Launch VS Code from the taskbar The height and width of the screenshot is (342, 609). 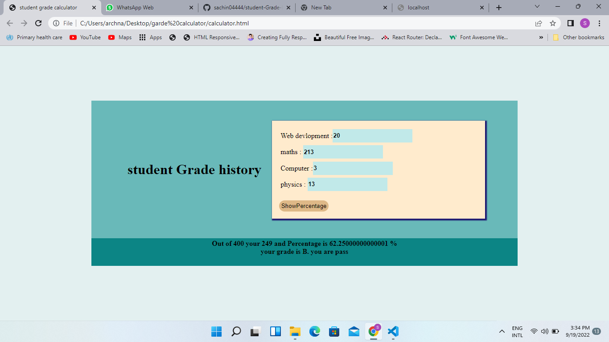pos(392,331)
